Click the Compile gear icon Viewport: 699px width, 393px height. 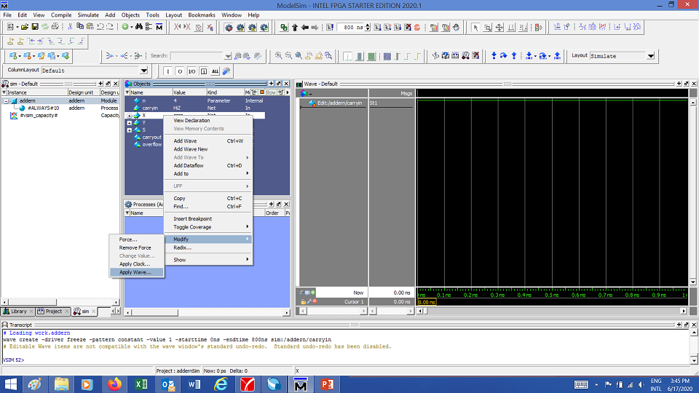229,27
